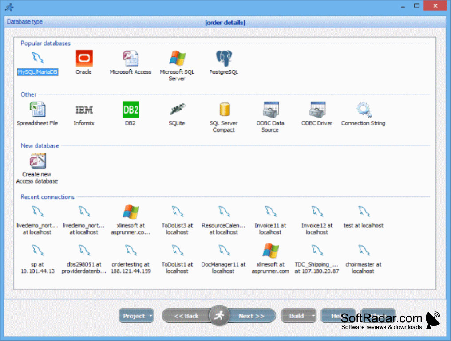Click the [order details] project title
This screenshot has height=341, width=451.
tap(225, 23)
